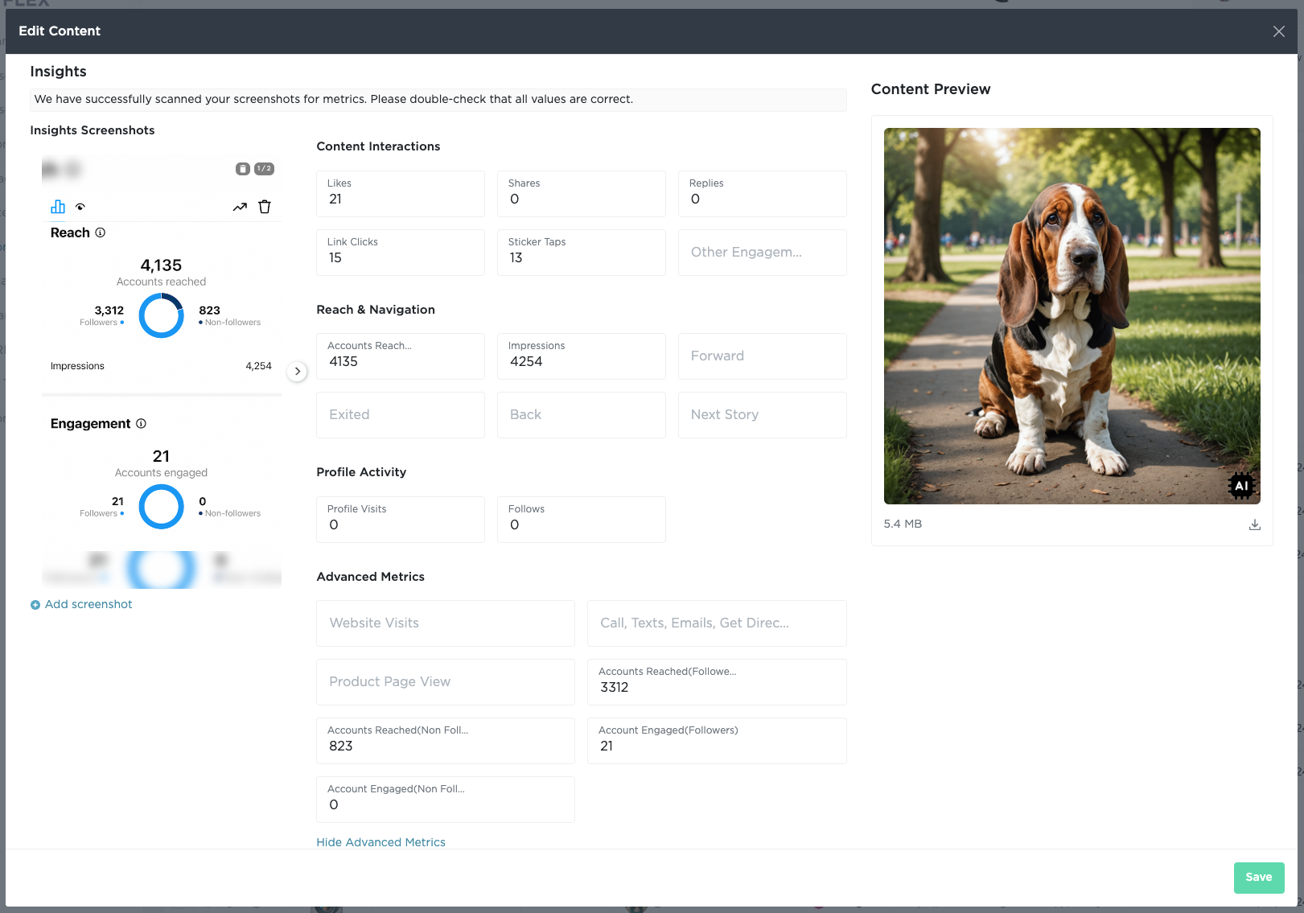Click the outlined trash can icon

[265, 207]
